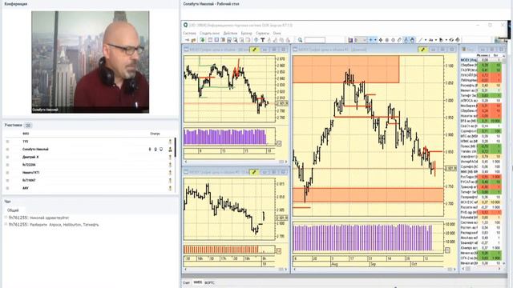Select the MOEX index row in quotes table
Image resolution: width=513 pixels, height=288 pixels.
click(x=481, y=60)
